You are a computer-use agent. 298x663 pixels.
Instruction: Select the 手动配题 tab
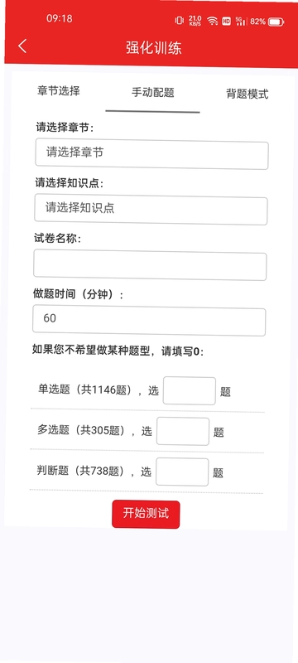[153, 93]
